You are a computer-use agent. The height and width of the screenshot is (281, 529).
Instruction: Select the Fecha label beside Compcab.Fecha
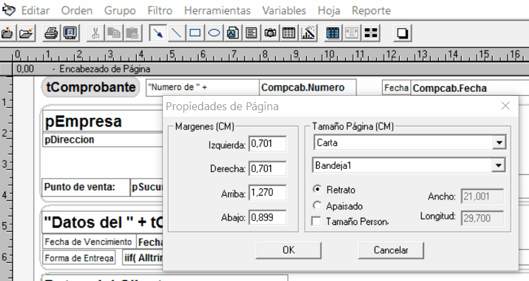[396, 88]
